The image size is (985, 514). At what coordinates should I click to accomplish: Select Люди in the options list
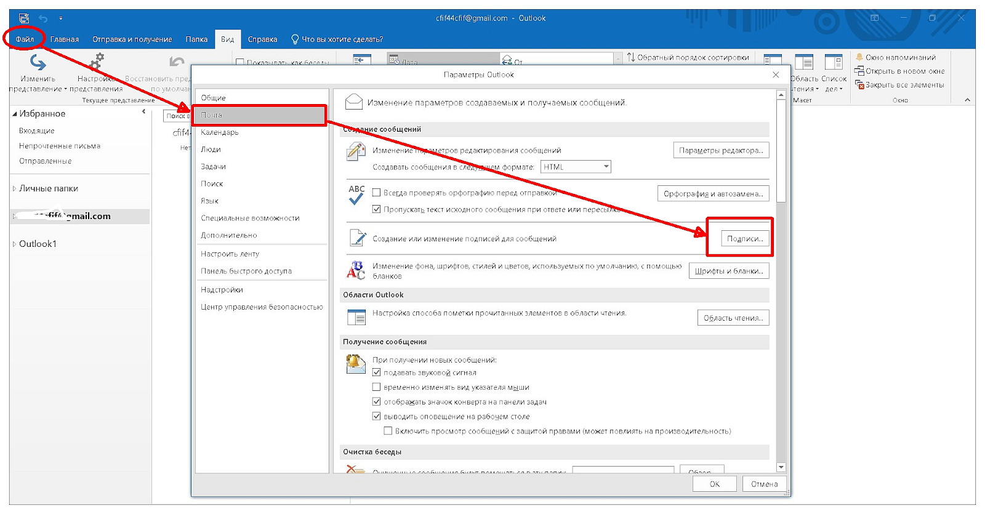pyautogui.click(x=262, y=150)
